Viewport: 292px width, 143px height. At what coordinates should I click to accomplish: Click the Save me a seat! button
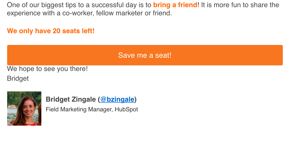pos(145,55)
